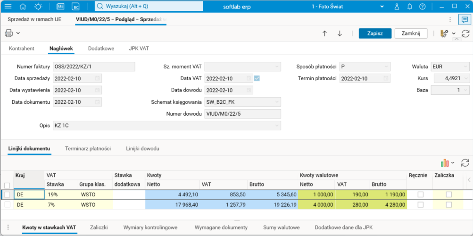Open the Sposób płatności dropdown

386,67
